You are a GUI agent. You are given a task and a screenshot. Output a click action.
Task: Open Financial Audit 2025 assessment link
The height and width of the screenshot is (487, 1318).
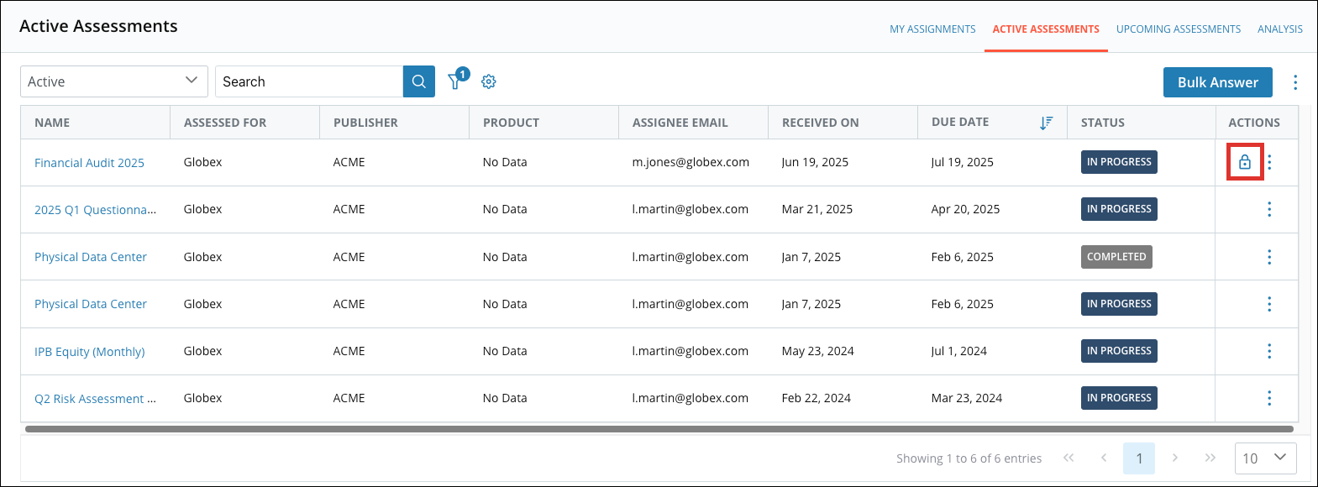coord(89,163)
